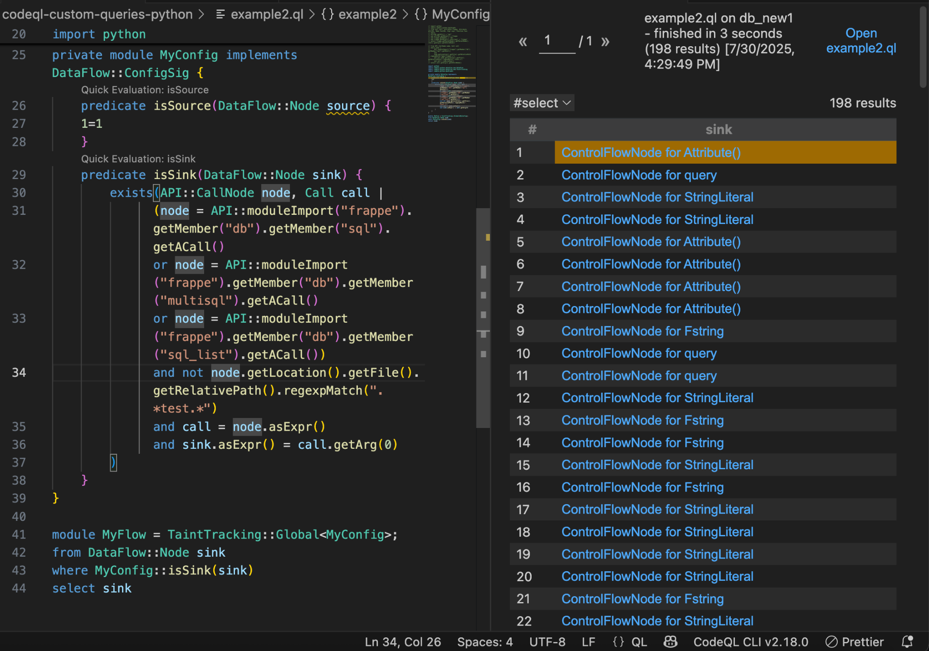Open result row 2 ControlFlowNode for query

[x=639, y=175]
